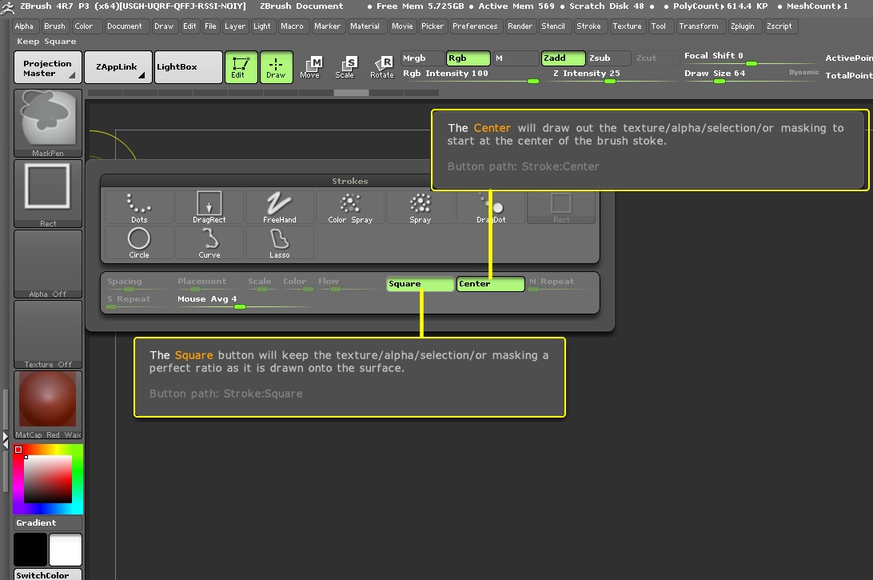Open the Brush menu
Screen dimensions: 873x580
tap(54, 26)
